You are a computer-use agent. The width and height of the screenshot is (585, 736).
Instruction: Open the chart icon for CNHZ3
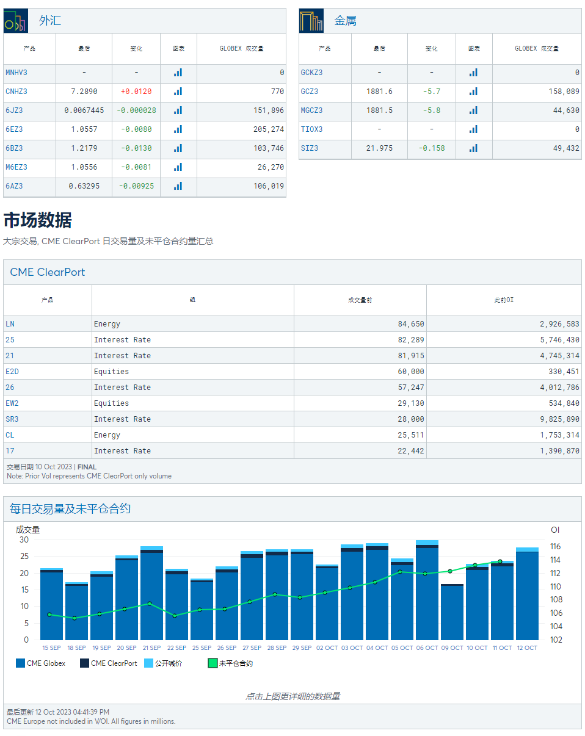(178, 92)
